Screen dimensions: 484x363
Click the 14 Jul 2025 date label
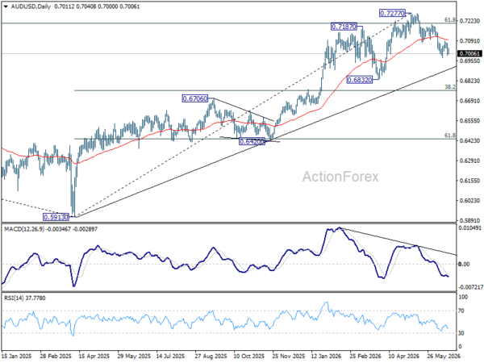[170, 357]
